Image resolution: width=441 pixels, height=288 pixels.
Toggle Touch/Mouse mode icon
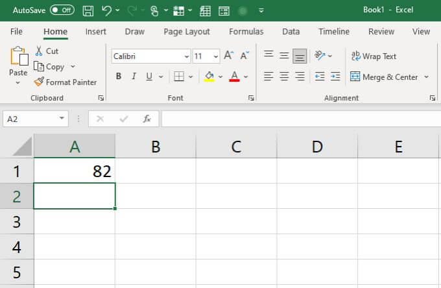(154, 11)
